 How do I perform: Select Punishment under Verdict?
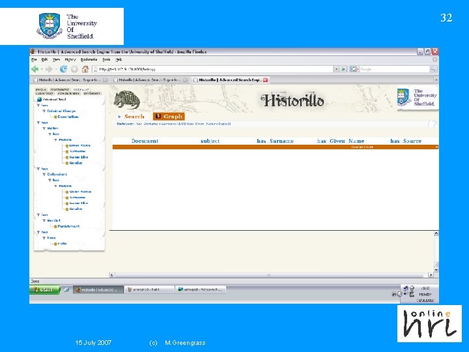tap(68, 226)
